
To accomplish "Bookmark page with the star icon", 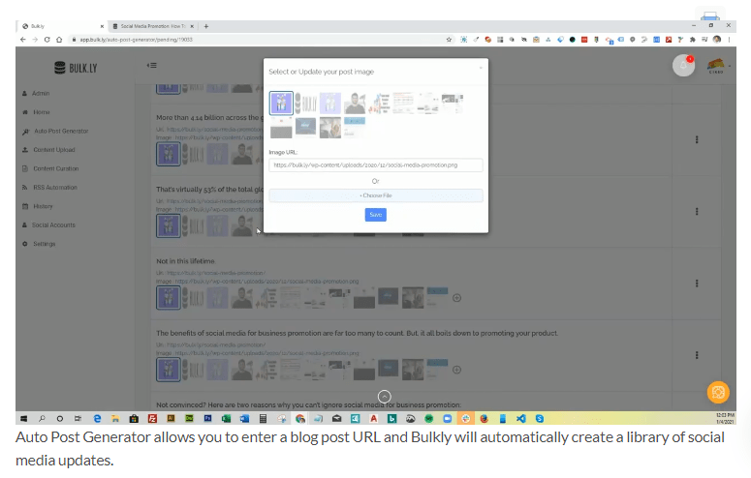I will tap(449, 40).
